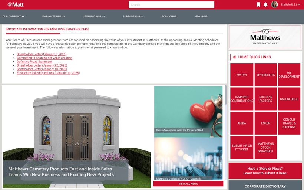The height and width of the screenshot is (190, 304).
Task: Expand the Employee Hub menu
Action: pyautogui.click(x=53, y=16)
